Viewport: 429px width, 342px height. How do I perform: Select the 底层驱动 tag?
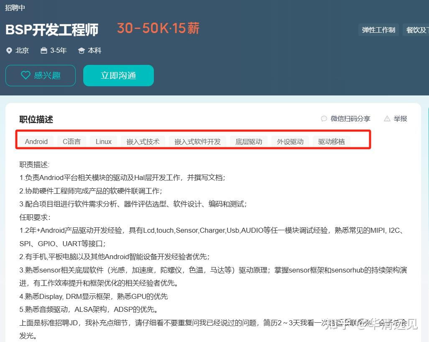point(249,141)
